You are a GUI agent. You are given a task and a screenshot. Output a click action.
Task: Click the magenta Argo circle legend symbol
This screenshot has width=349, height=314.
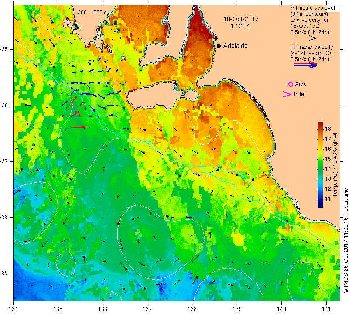click(x=291, y=84)
